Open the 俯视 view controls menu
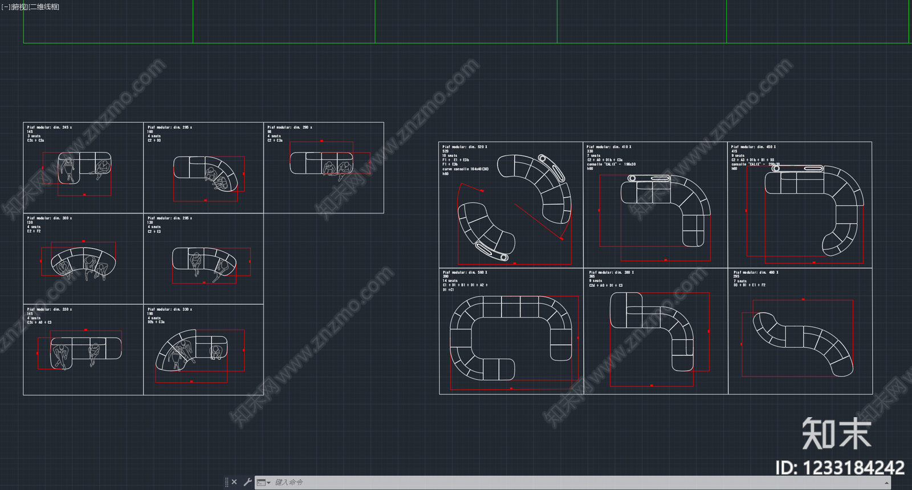The width and height of the screenshot is (912, 490). coord(19,7)
